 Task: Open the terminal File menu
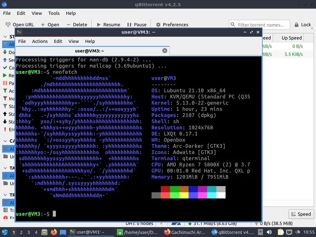point(22,41)
